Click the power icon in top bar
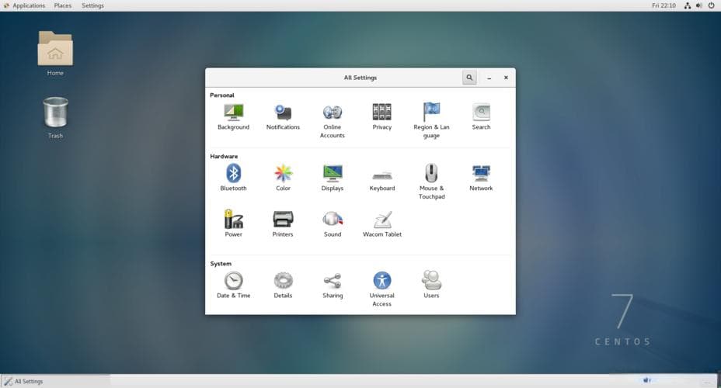 [x=712, y=5]
